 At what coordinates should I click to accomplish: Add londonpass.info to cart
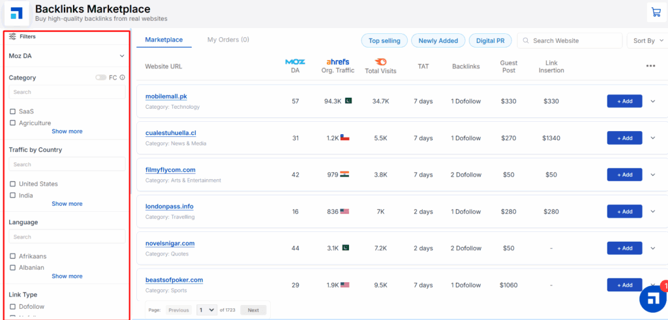click(x=624, y=212)
